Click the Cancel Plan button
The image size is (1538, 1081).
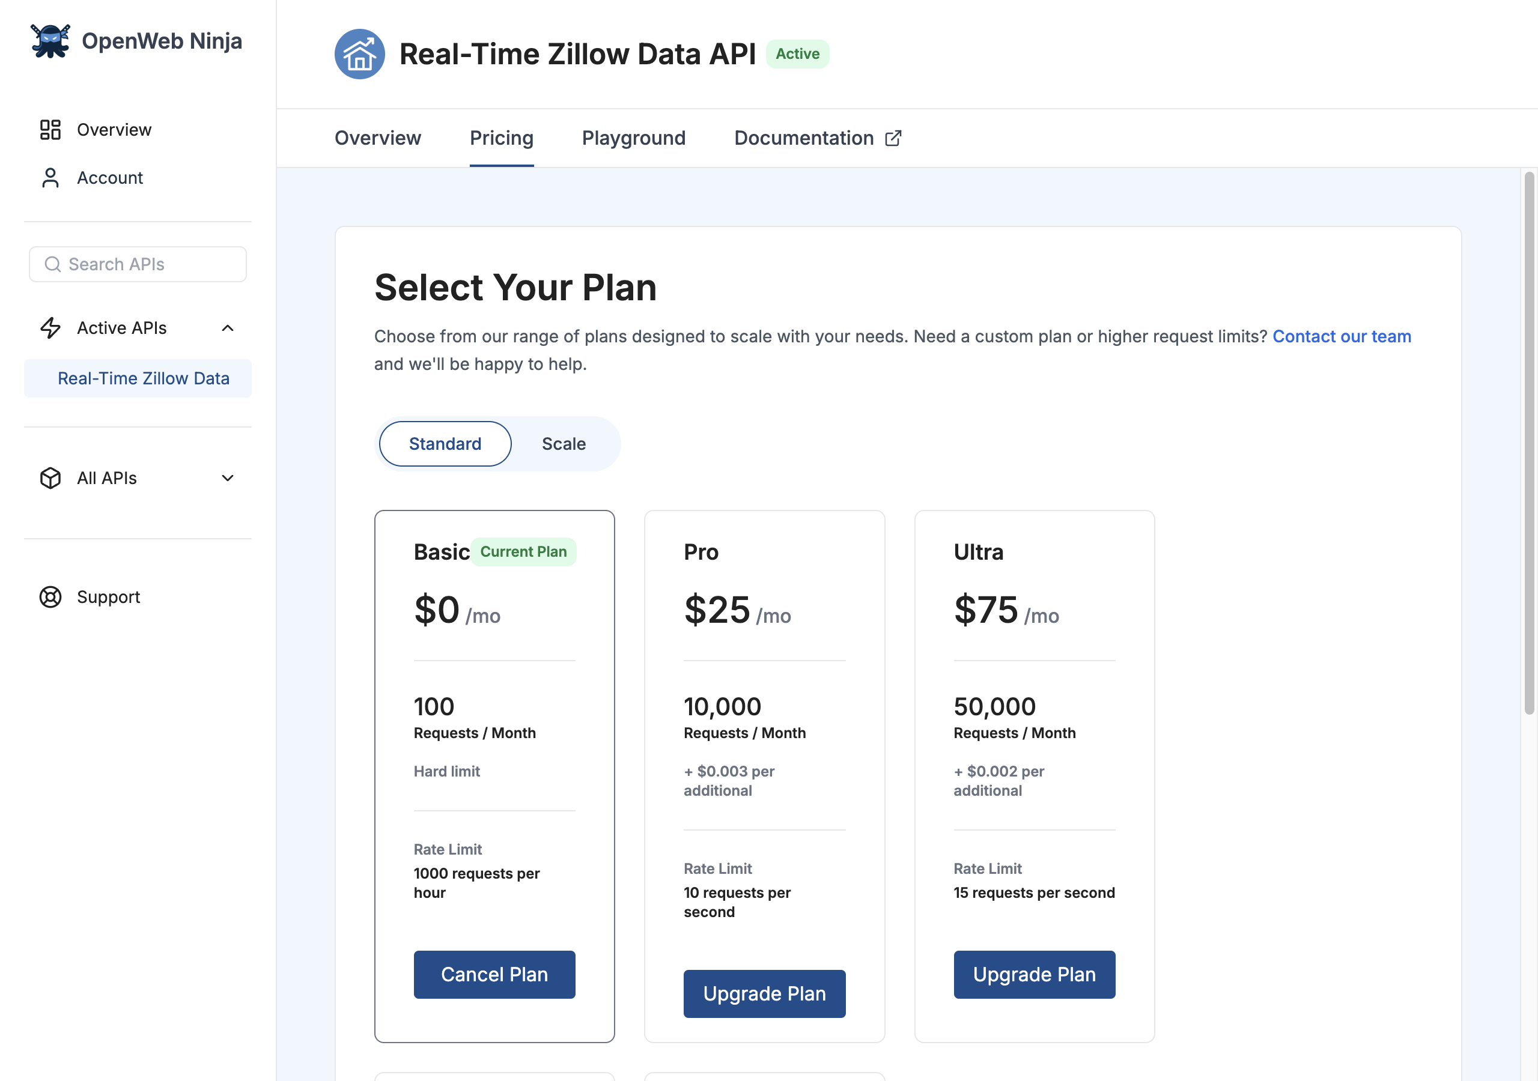click(x=494, y=974)
